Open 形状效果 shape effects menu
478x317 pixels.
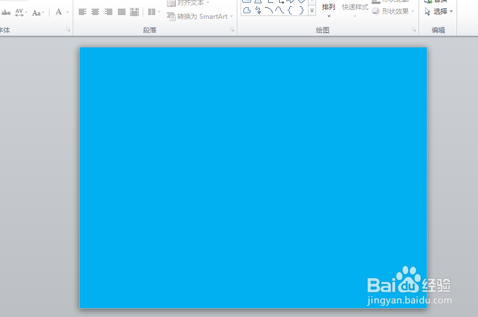394,11
